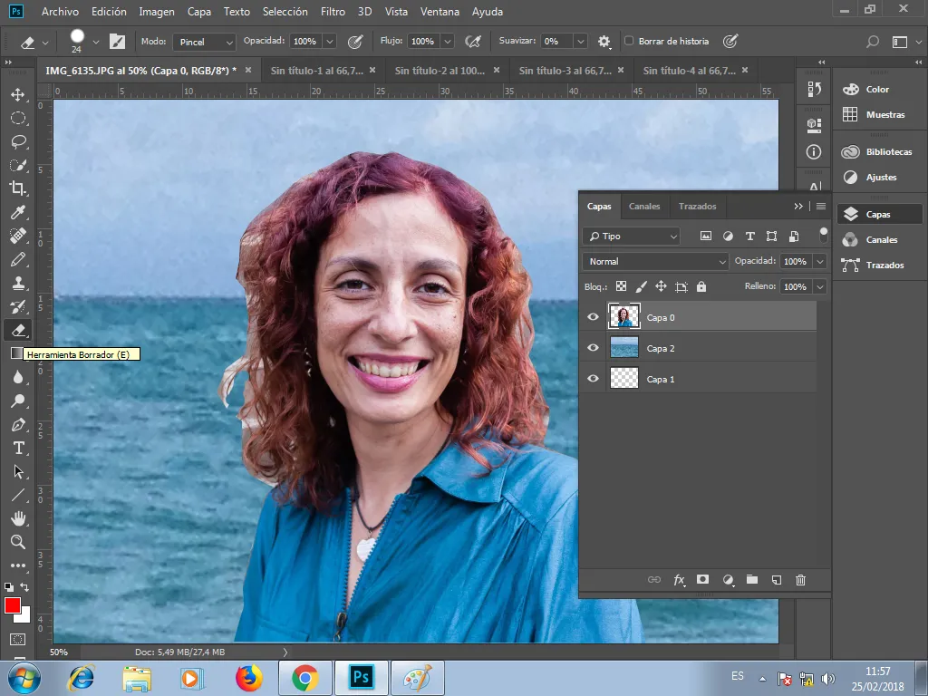
Task: Open the Suavizar dropdown arrow
Action: coord(581,42)
